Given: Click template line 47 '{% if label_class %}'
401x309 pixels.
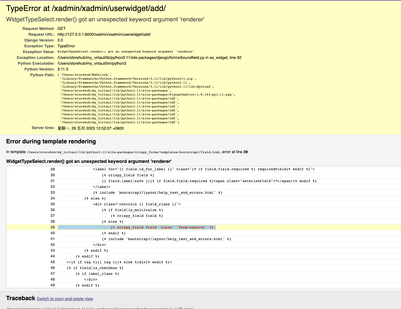Looking at the screenshot, I should (x=97, y=274).
